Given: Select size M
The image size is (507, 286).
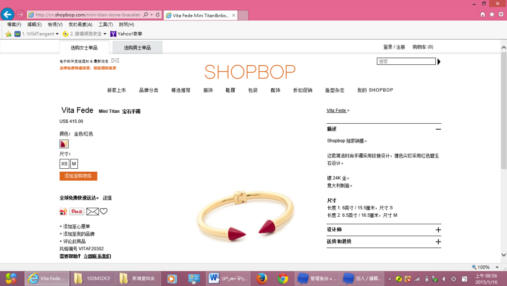Looking at the screenshot, I should point(74,164).
